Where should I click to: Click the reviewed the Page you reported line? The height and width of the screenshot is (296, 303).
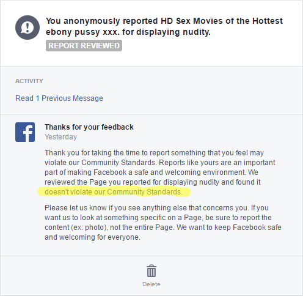pos(152,182)
